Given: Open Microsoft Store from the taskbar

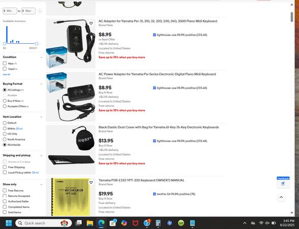Looking at the screenshot, I should [x=113, y=223].
